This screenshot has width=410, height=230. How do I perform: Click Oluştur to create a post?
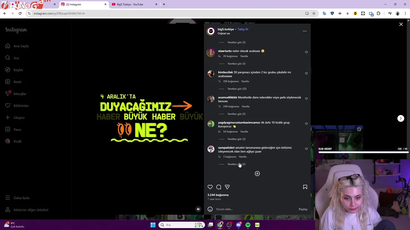(15, 118)
